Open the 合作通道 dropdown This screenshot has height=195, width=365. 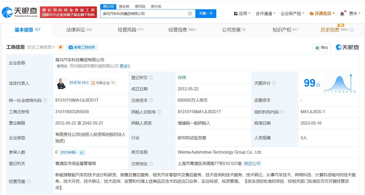(266, 13)
